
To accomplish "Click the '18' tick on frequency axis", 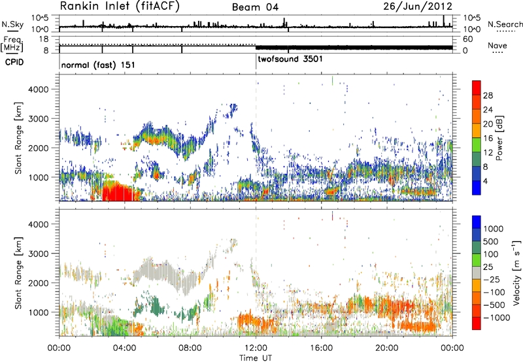I will click(x=44, y=39).
